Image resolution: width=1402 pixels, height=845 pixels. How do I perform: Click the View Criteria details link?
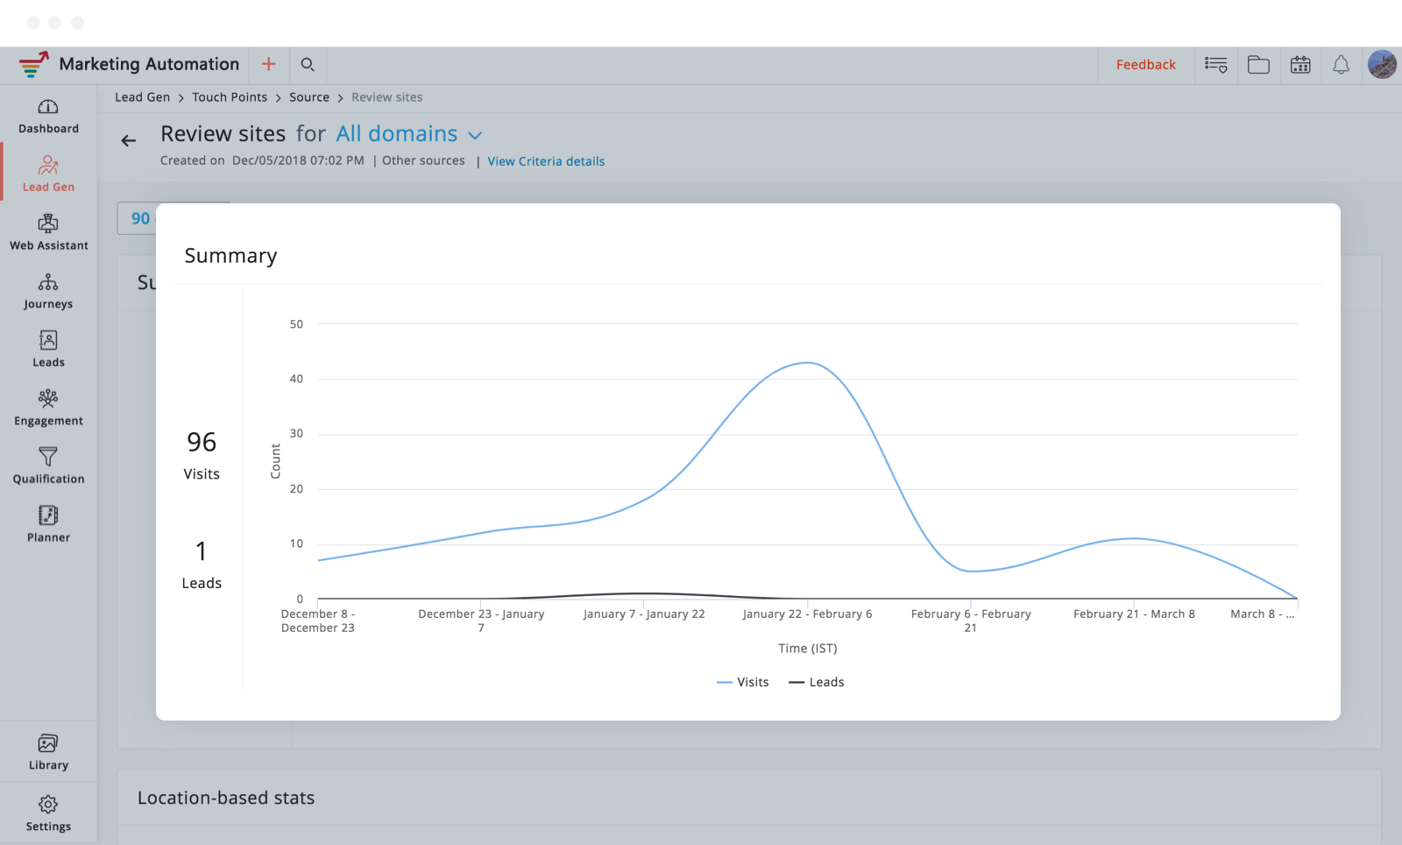pos(546,161)
